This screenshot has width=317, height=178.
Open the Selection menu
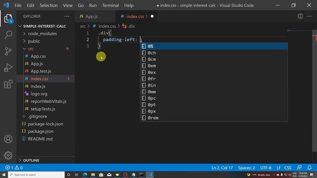[49, 5]
